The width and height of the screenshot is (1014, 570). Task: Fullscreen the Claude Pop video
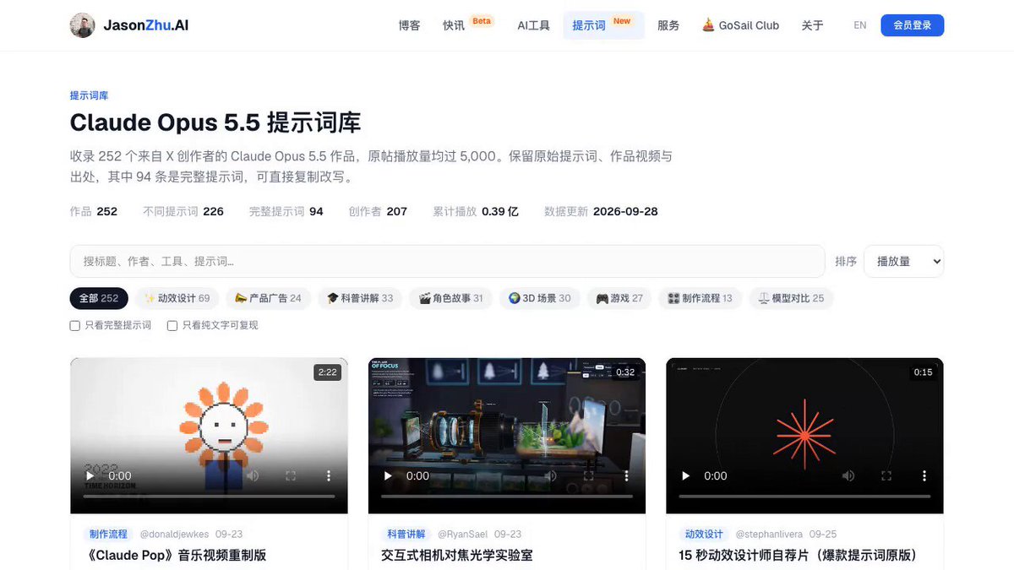[291, 475]
